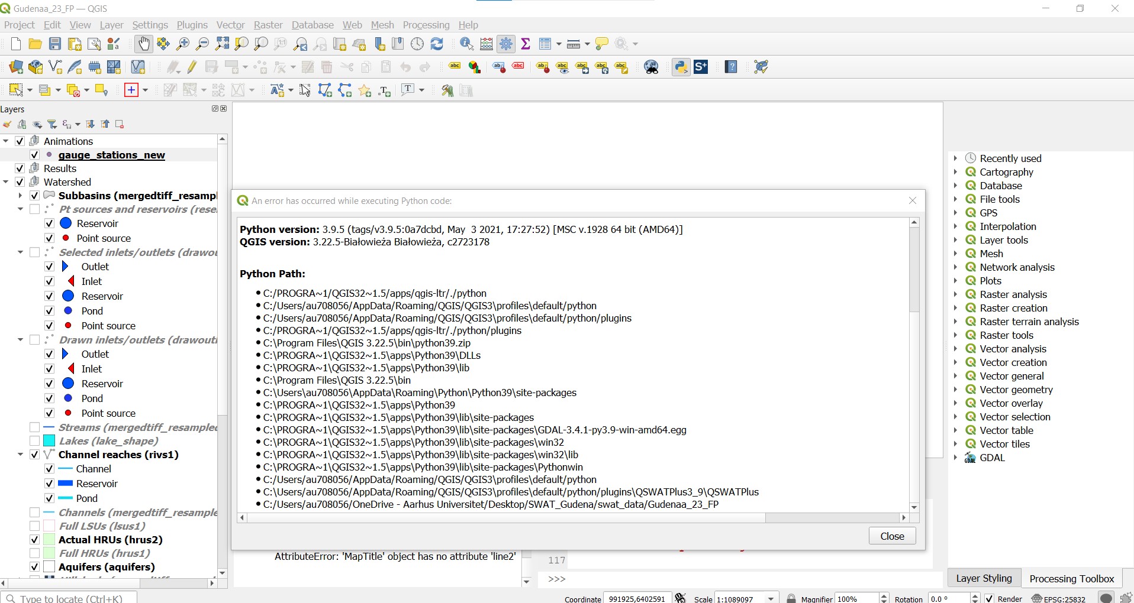1134x603 pixels.
Task: Activate the Measure Line tool
Action: pos(573,44)
